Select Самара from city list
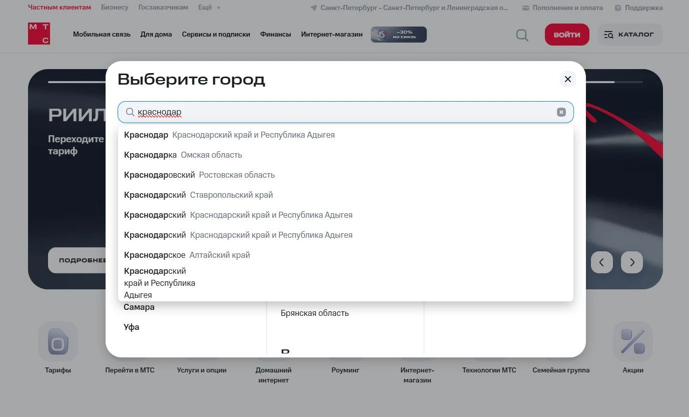 139,307
